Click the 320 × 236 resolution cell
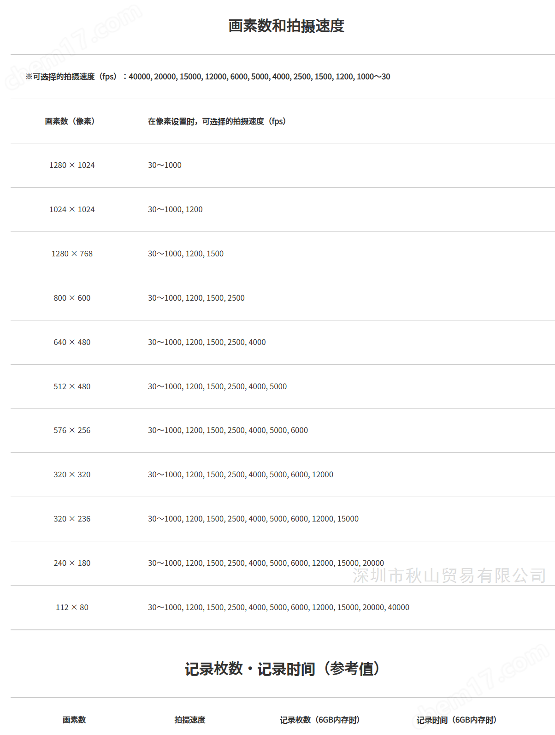Viewport: 555px width, 735px height. pos(72,519)
